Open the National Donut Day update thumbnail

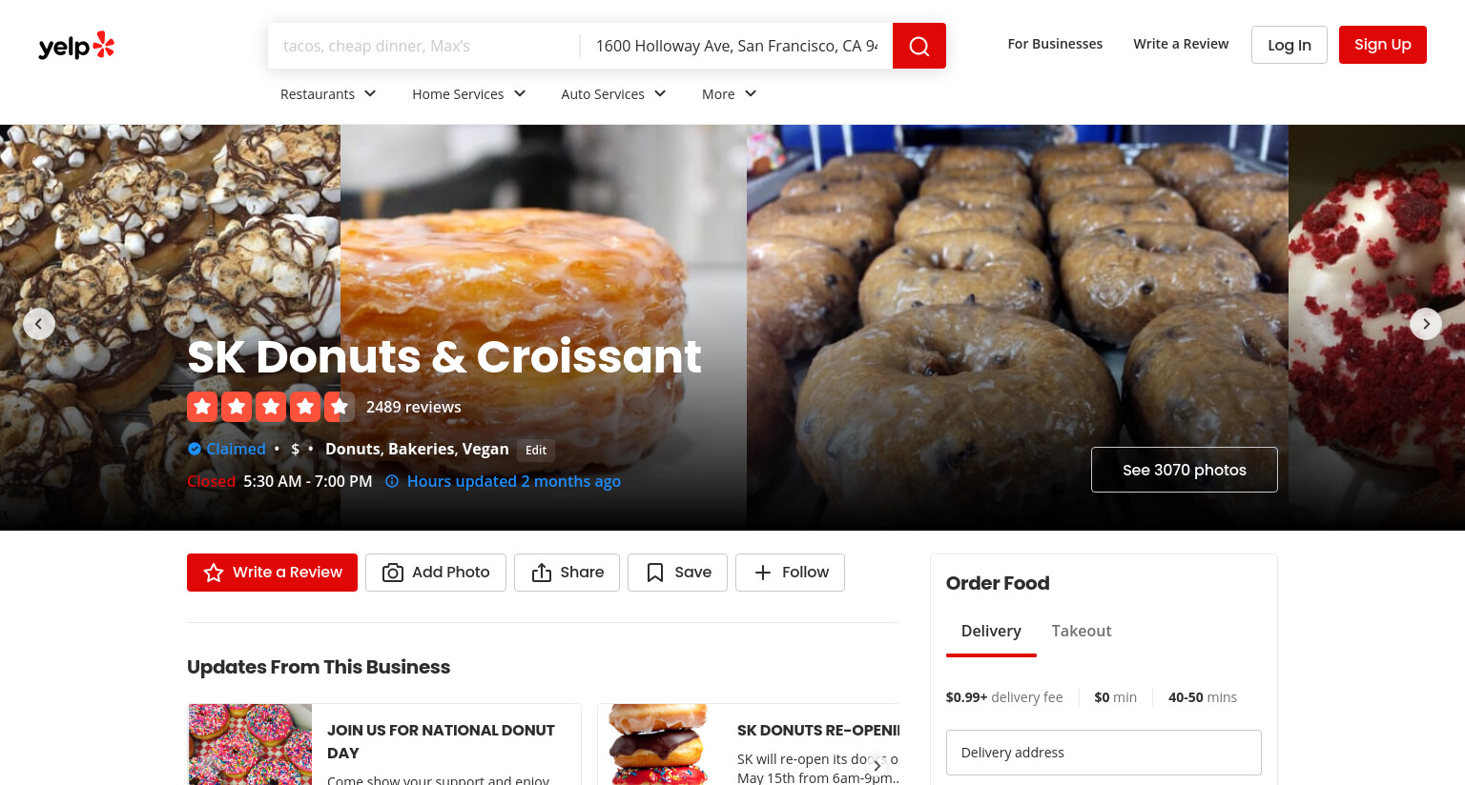[250, 744]
